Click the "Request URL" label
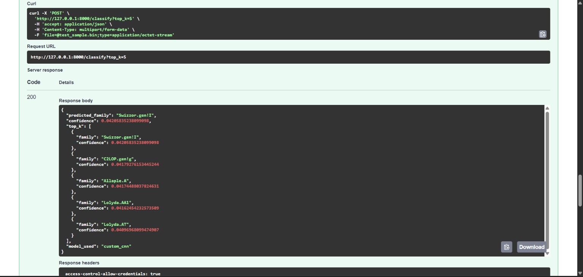 tap(41, 46)
